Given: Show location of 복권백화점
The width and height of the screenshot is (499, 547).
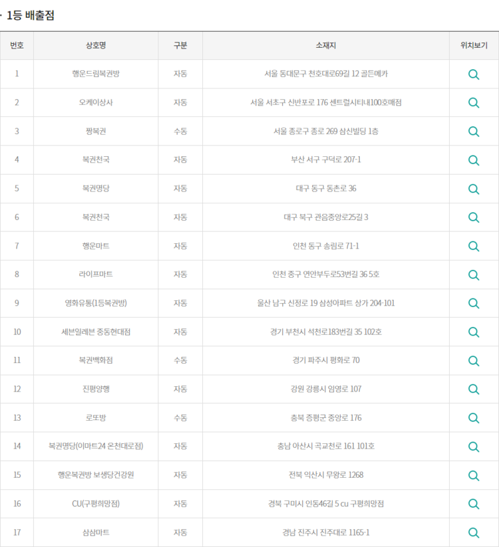Looking at the screenshot, I should pyautogui.click(x=474, y=361).
